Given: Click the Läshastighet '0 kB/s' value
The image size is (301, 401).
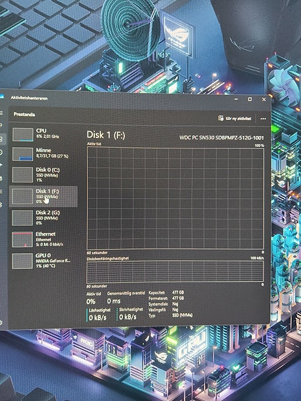Looking at the screenshot, I should [98, 318].
